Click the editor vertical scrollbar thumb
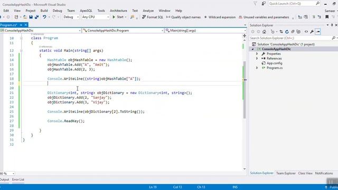338x190 pixels. 245,90
